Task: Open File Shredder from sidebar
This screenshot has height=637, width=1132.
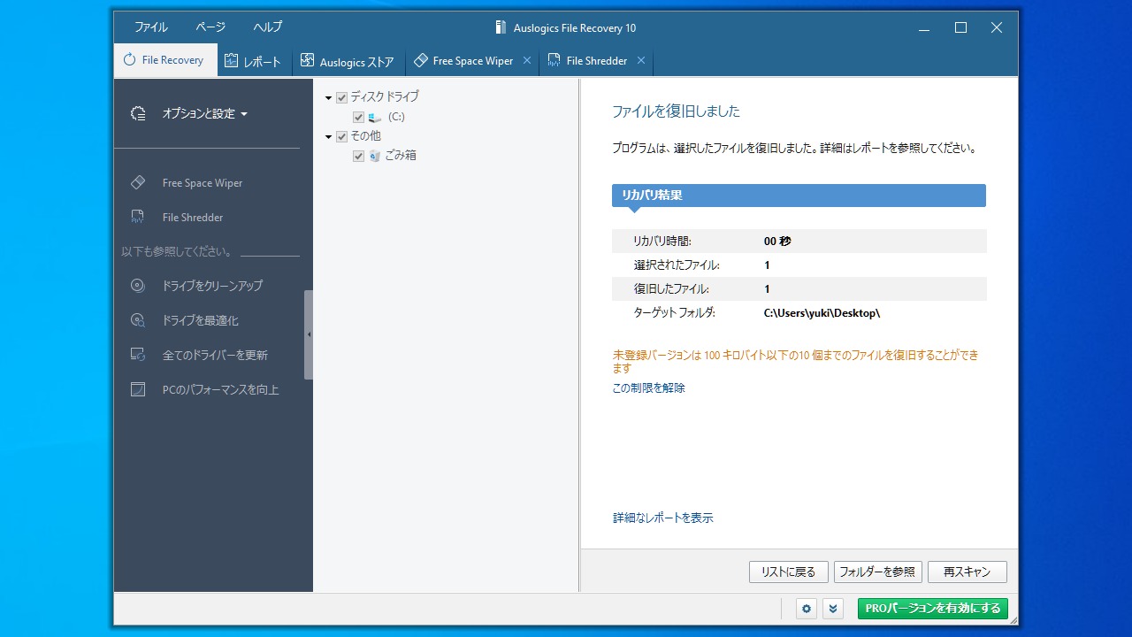Action: coord(193,218)
